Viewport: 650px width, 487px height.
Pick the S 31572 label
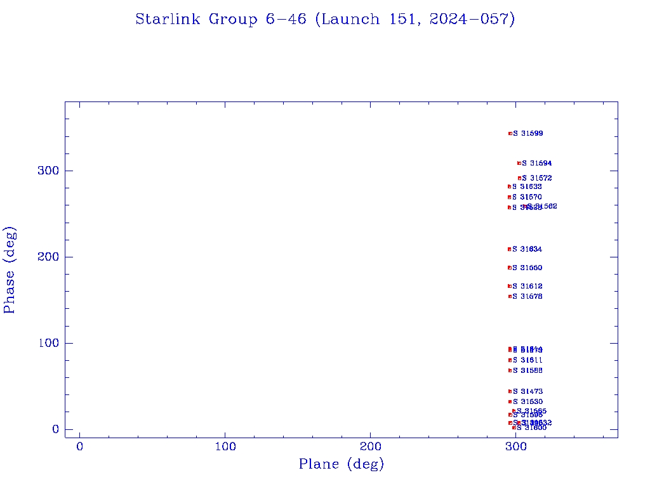click(537, 178)
